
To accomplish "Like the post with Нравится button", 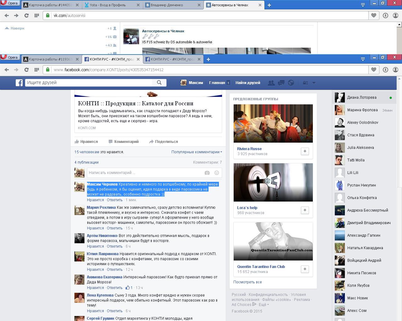I will (86, 142).
